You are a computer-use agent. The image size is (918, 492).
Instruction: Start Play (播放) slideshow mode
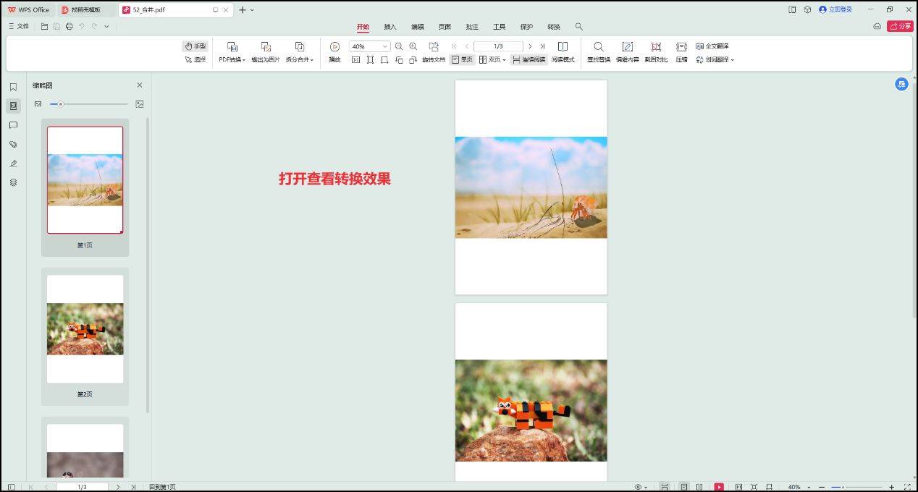(x=334, y=52)
